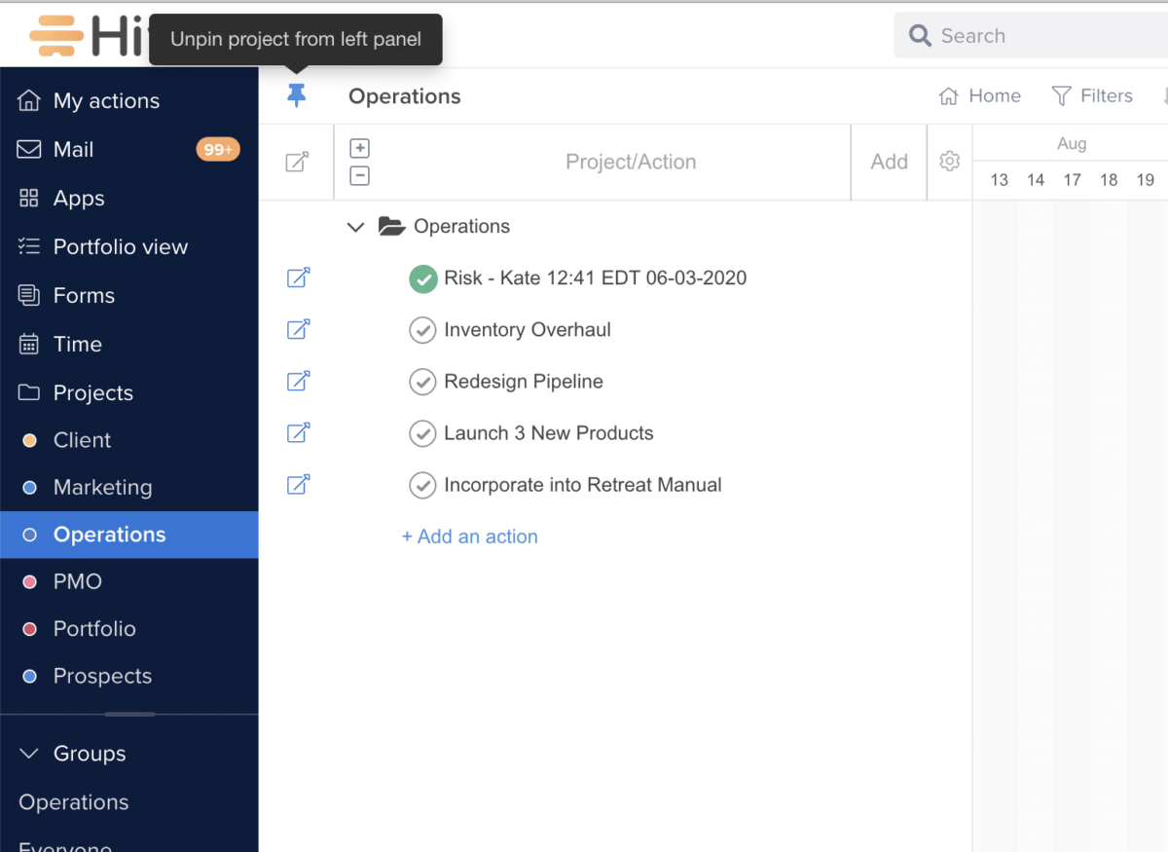1168x852 pixels.
Task: Click the blue pin icon to unpin project
Action: tap(297, 95)
